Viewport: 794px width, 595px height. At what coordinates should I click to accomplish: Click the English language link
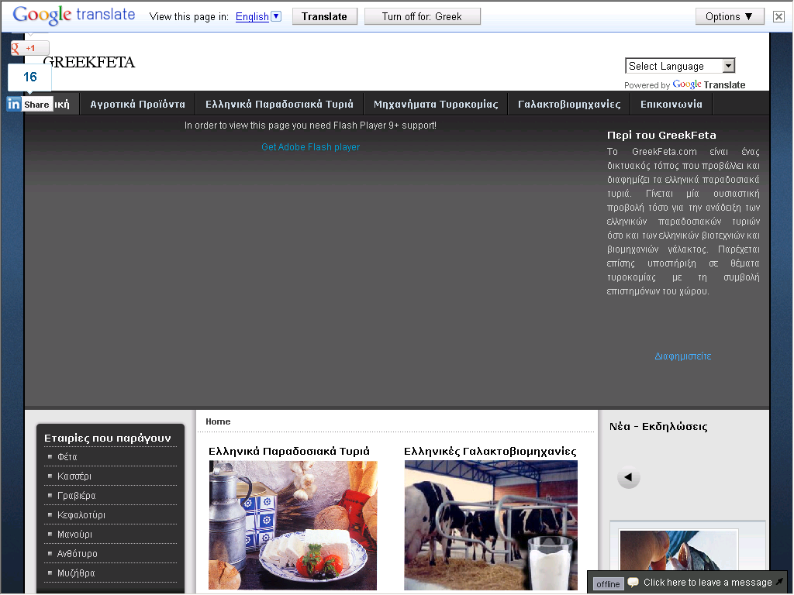point(252,17)
